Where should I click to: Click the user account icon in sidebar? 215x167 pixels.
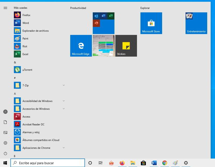click(5, 112)
